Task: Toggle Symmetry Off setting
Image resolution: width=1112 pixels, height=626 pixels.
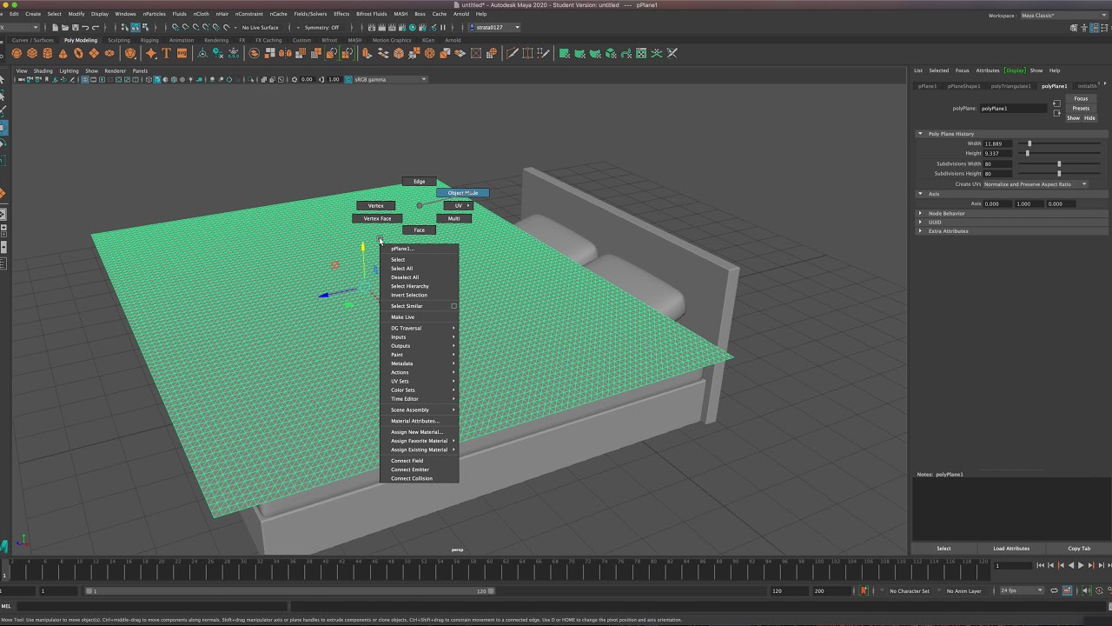Action: click(321, 27)
